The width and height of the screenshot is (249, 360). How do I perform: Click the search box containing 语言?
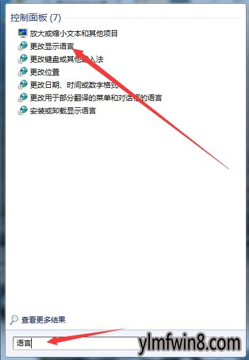pos(76,343)
